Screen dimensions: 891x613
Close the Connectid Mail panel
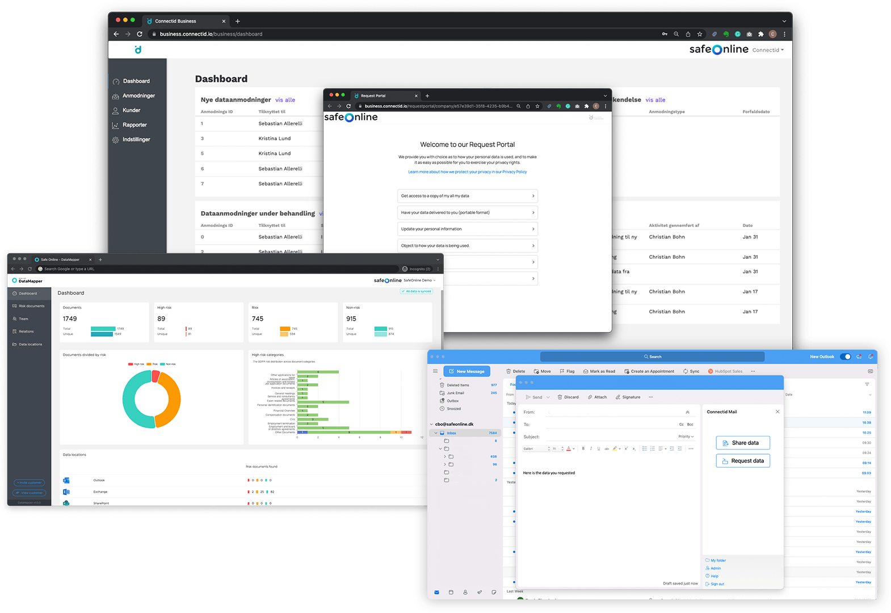777,412
